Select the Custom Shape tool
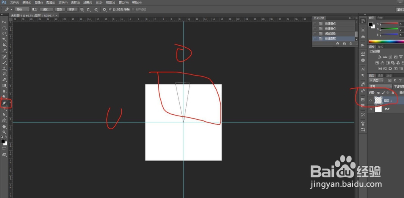 coord(4,120)
